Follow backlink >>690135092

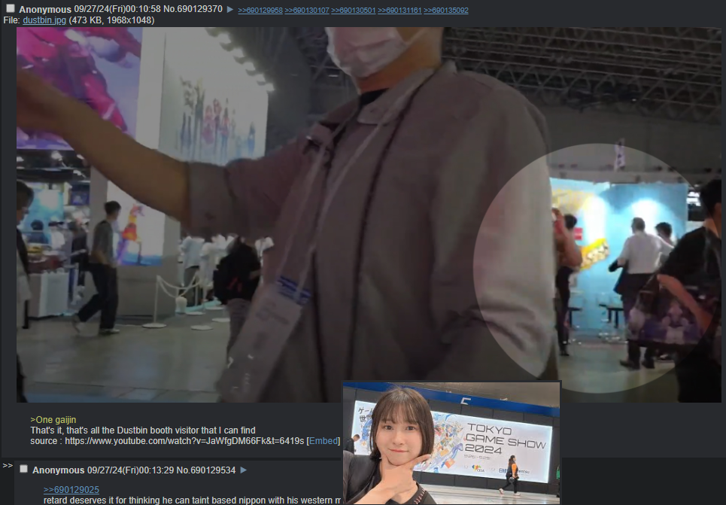tap(446, 11)
